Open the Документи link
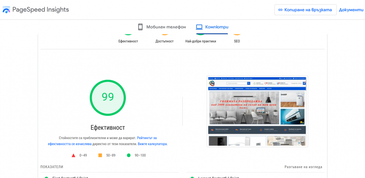Image resolution: width=365 pixels, height=178 pixels. pos(351,10)
